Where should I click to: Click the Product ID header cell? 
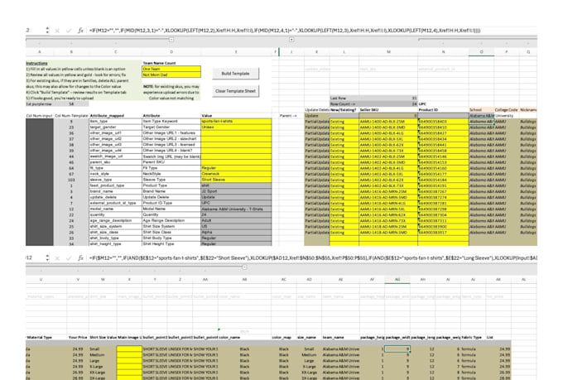tap(444, 110)
